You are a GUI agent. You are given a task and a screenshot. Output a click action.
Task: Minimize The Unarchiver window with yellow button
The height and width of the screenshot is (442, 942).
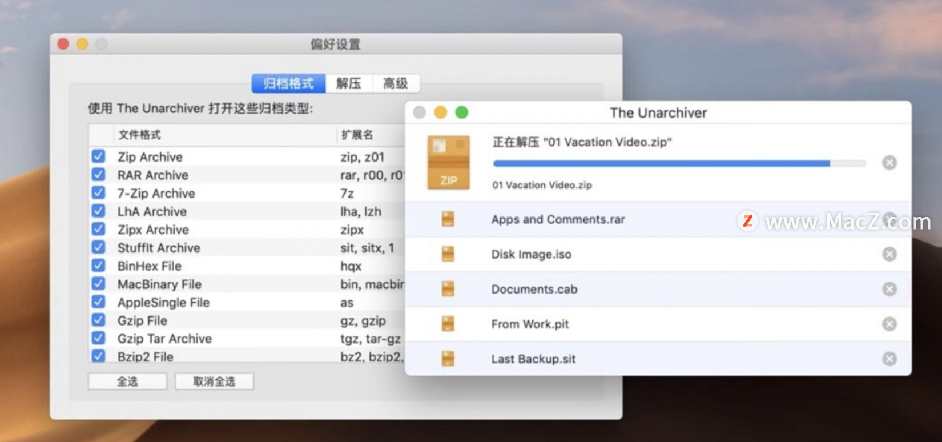coord(440,112)
